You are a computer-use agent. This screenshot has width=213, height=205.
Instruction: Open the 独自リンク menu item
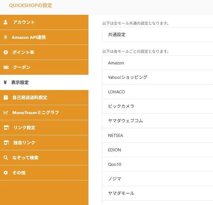(44, 143)
